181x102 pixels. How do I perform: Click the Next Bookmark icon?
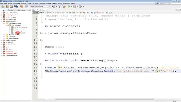(x=84, y=12)
